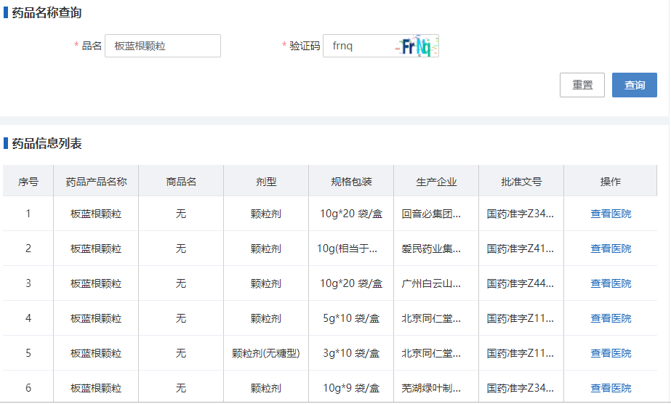Open 查看医院 link for row 2
This screenshot has width=671, height=404.
click(611, 249)
